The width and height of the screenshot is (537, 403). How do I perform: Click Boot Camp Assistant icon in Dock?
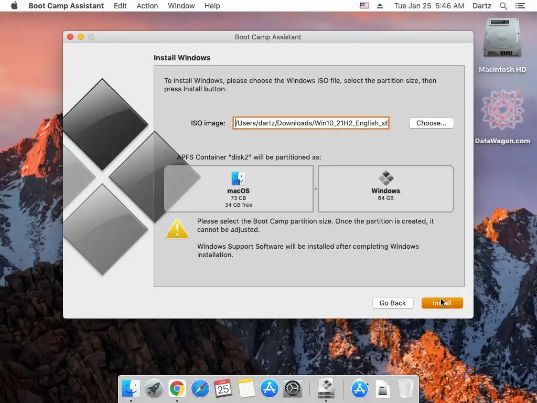[326, 388]
